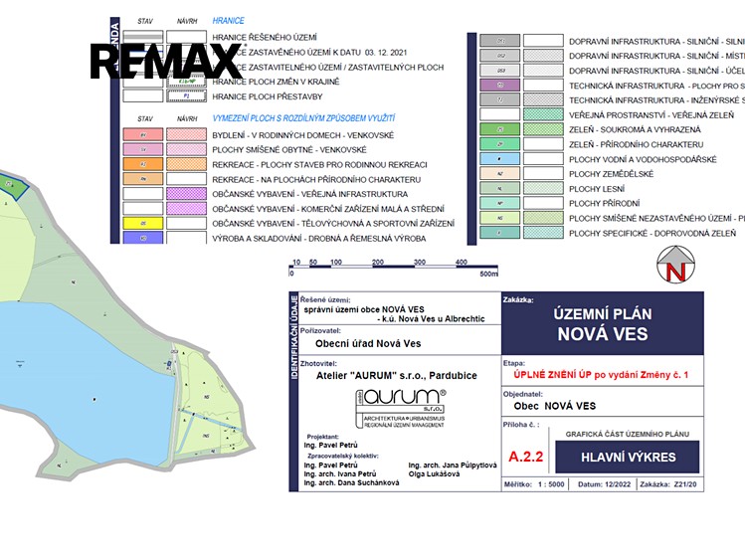The height and width of the screenshot is (559, 745).
Task: Select the blue-violet Výroba a skladování swatch
Action: coord(143,238)
